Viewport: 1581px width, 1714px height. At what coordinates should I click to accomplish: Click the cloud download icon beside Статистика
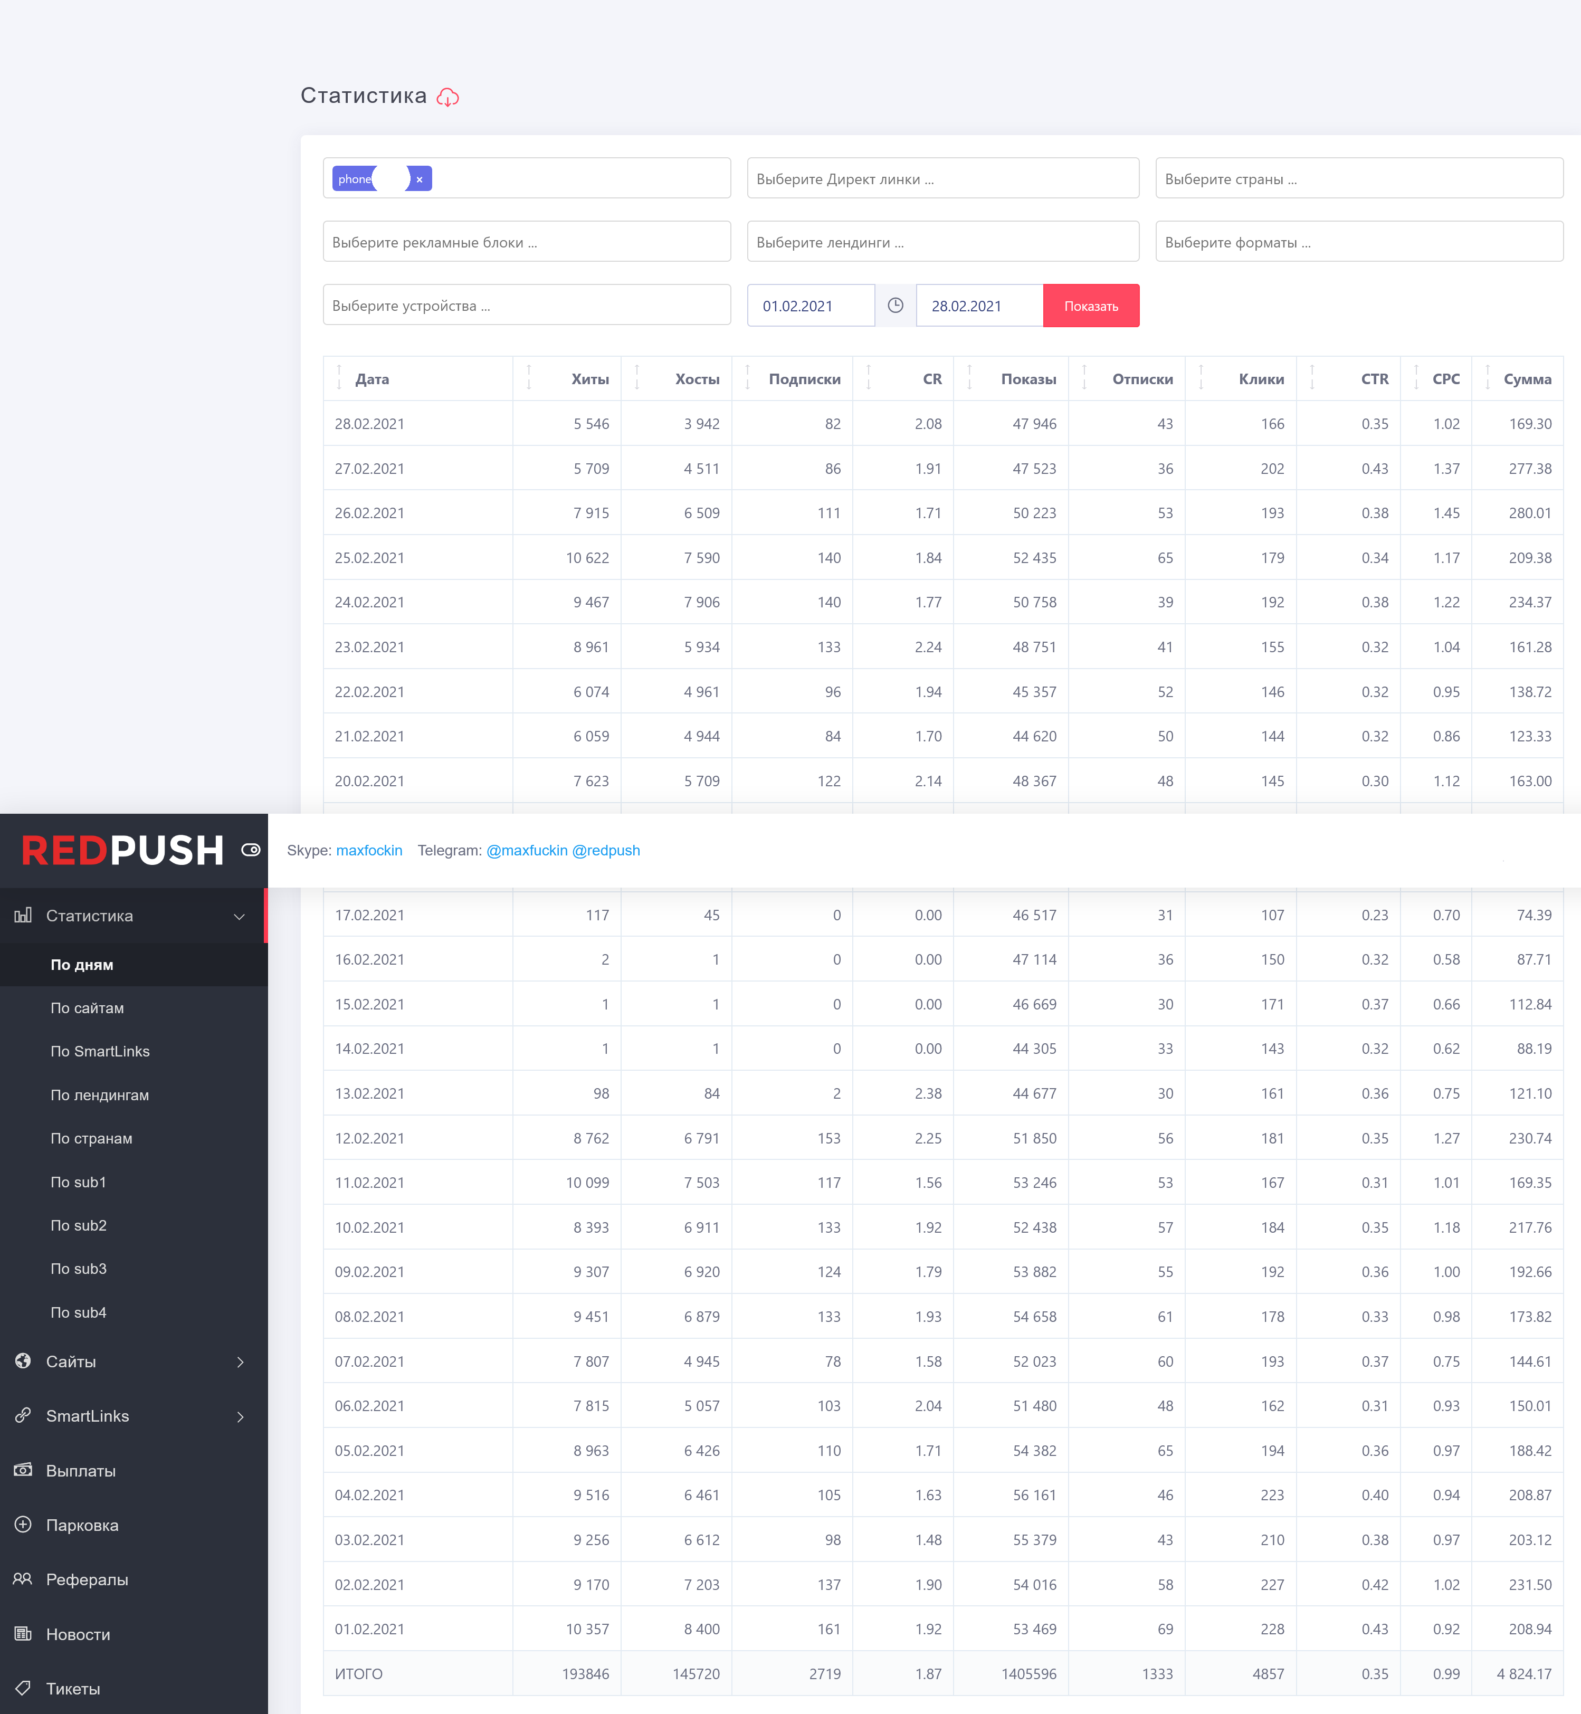[x=447, y=98]
